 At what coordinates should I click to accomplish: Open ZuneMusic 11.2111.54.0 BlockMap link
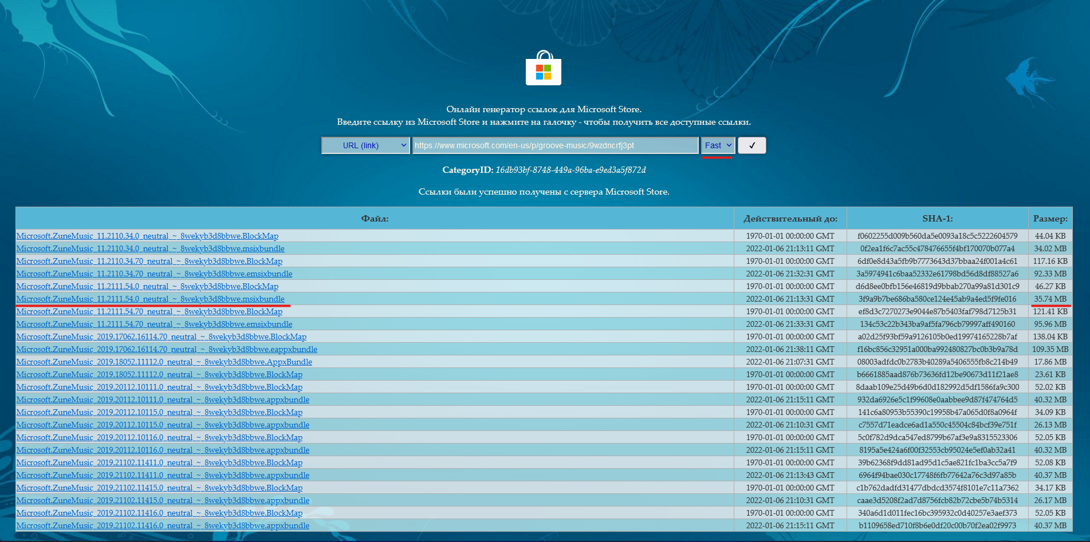tap(147, 286)
